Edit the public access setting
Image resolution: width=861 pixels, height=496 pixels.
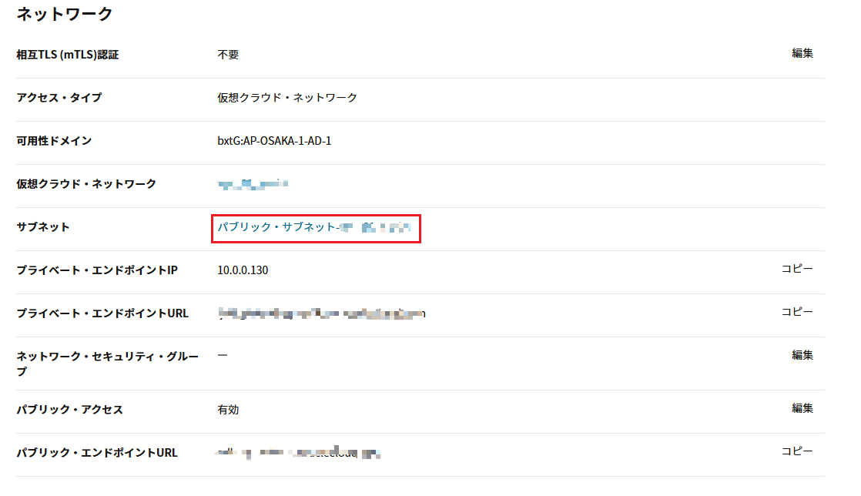click(802, 408)
